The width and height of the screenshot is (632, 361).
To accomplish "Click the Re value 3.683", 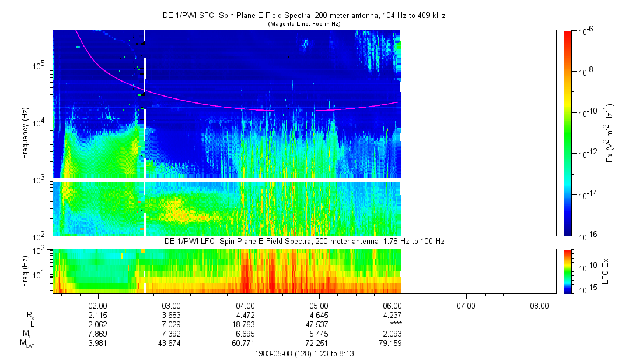I will (172, 315).
